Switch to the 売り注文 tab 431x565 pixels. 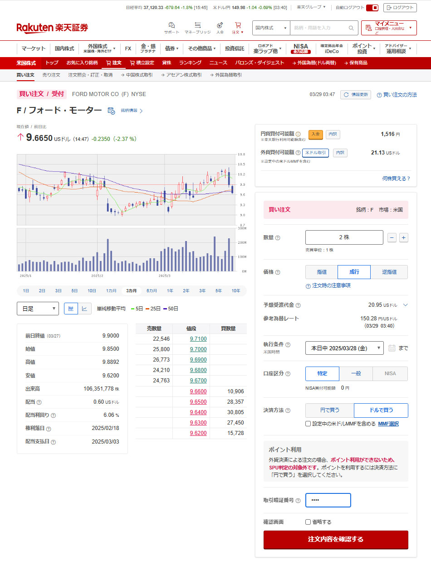click(51, 75)
